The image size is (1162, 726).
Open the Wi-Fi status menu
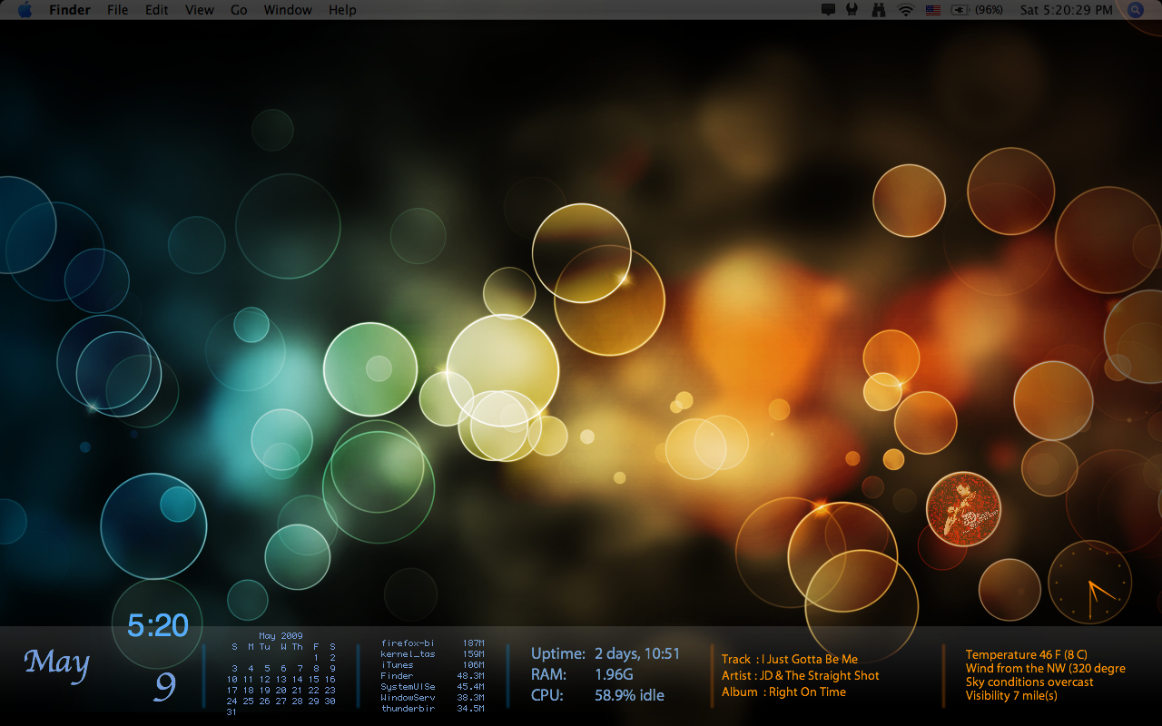point(905,10)
